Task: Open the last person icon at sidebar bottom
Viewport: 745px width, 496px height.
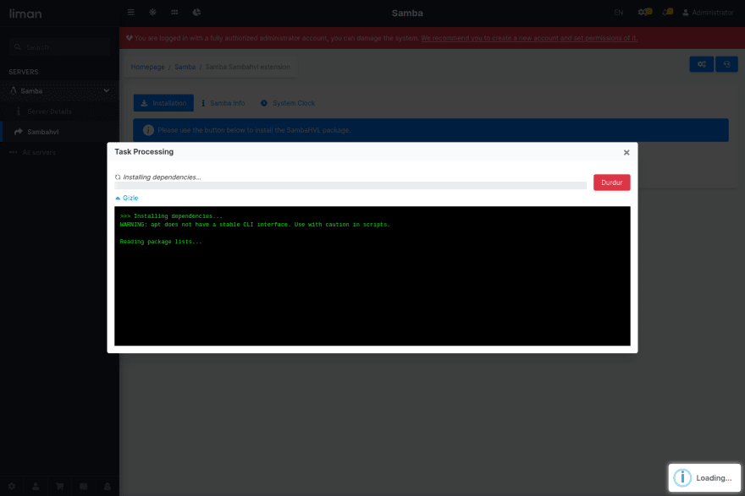Action: tap(108, 486)
